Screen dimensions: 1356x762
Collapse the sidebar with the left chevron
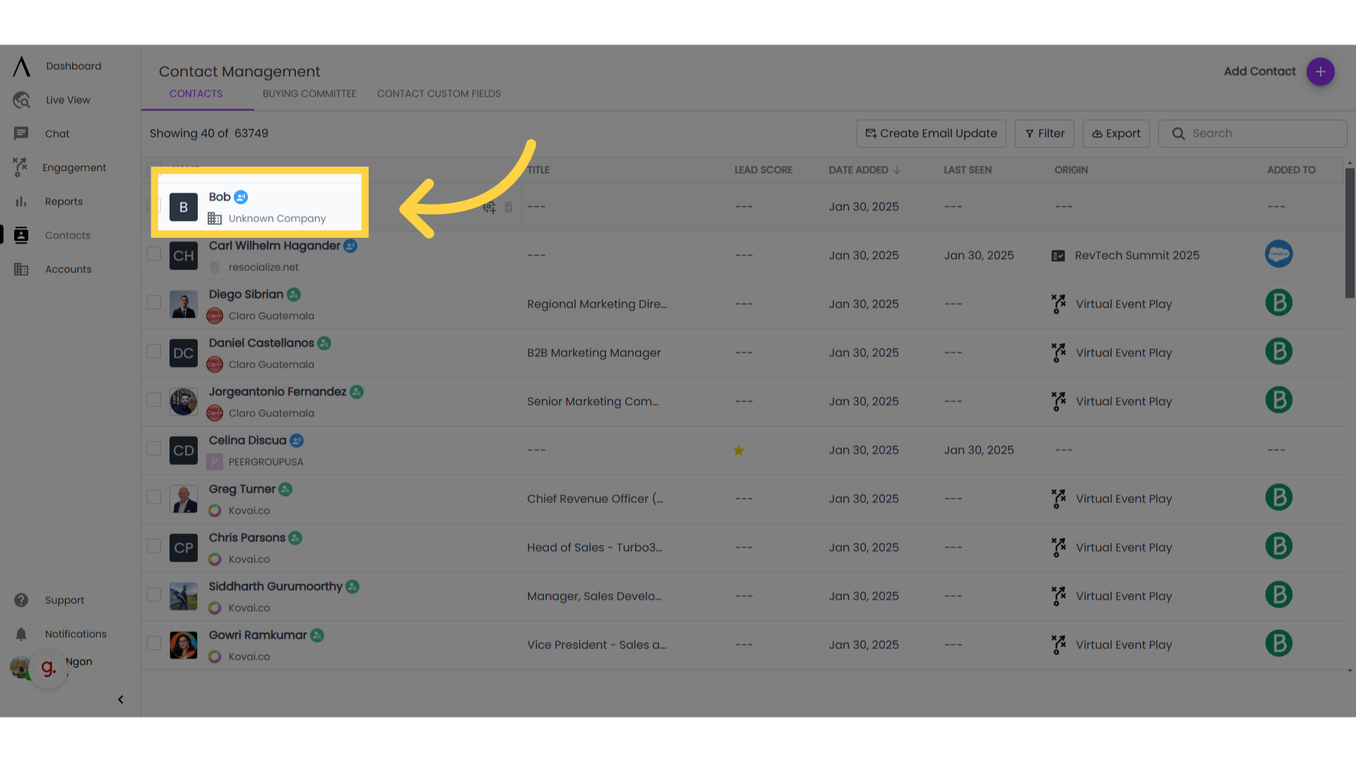click(120, 699)
